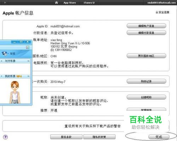
Task: Expand the » chevron on 我的形象 header
Action: (28, 76)
